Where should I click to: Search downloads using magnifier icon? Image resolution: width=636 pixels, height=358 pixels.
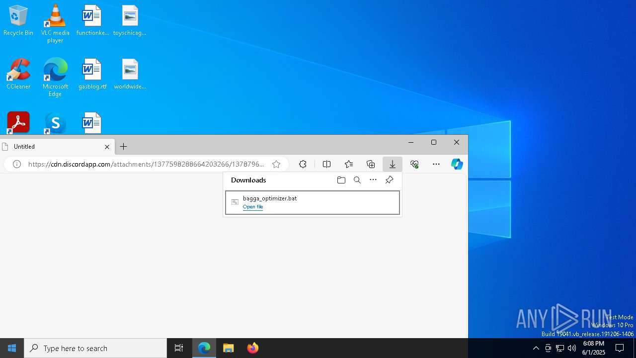pos(357,180)
